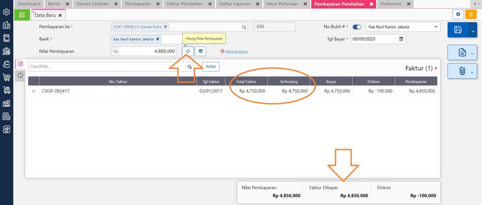
Task: Switch to the Faktur Pembelian tab
Action: coord(185,4)
